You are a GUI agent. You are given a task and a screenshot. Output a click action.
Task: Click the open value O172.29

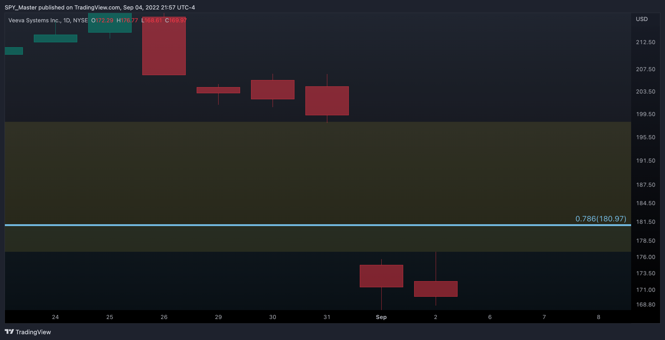click(x=102, y=20)
